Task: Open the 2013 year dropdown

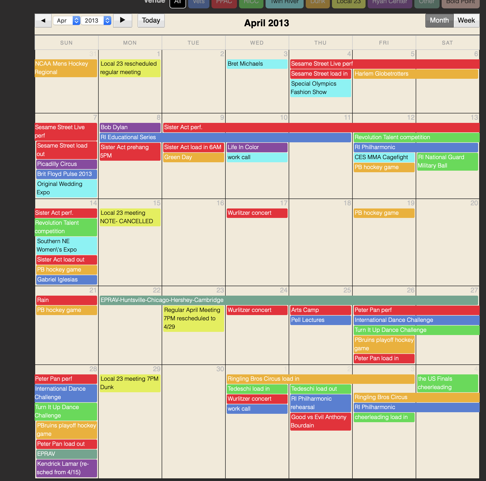Action: [96, 20]
